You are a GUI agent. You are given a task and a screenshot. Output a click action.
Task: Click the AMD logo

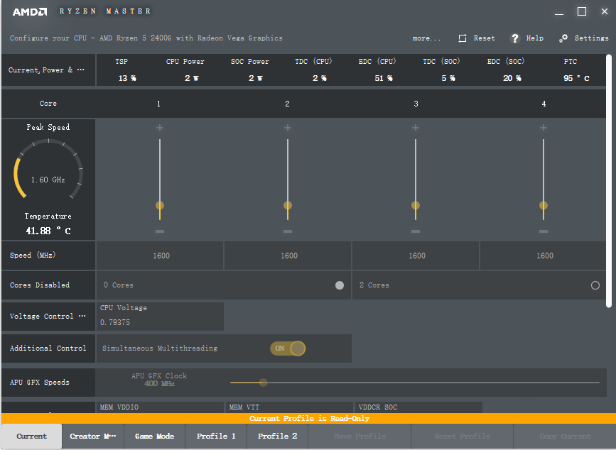pyautogui.click(x=30, y=12)
